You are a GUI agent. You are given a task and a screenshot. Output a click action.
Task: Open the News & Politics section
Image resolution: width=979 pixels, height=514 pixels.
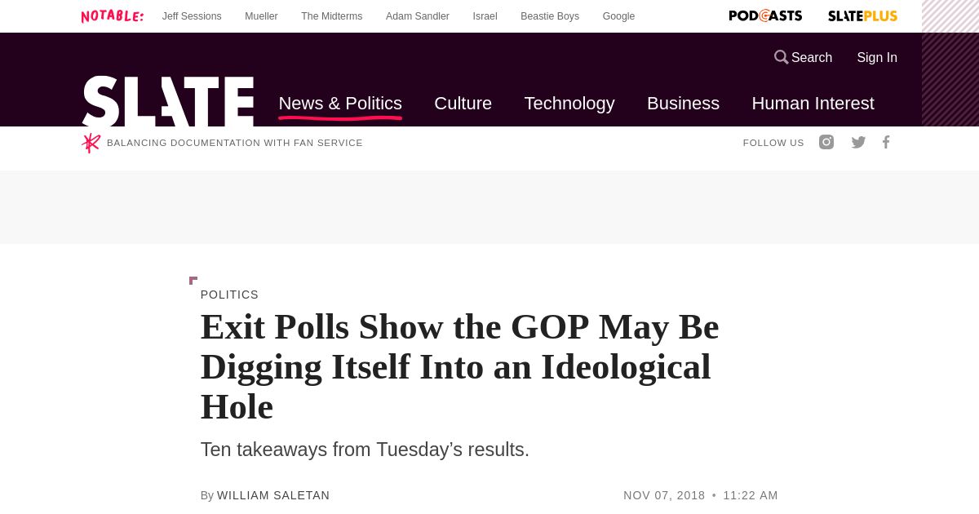(340, 104)
